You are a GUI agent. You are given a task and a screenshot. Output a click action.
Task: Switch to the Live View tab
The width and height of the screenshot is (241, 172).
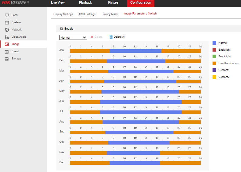(58, 3)
